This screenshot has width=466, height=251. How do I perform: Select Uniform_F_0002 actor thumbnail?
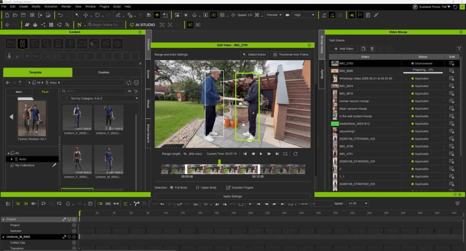coord(77,118)
